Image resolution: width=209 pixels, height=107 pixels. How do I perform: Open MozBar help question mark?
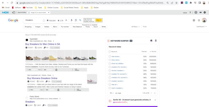click(190, 12)
